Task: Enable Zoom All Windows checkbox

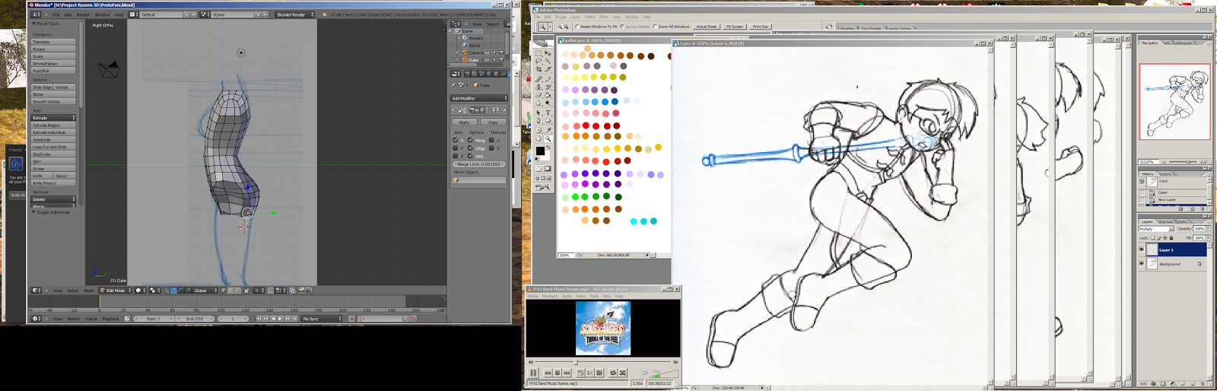Action: pyautogui.click(x=655, y=27)
